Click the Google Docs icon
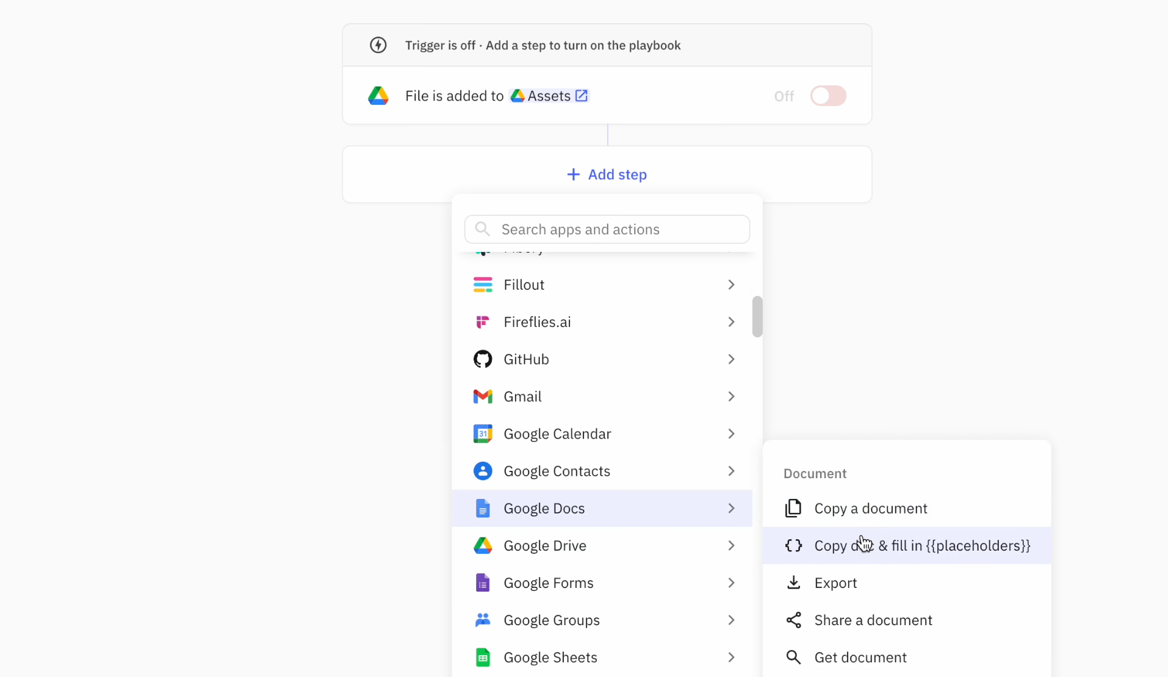 click(483, 508)
